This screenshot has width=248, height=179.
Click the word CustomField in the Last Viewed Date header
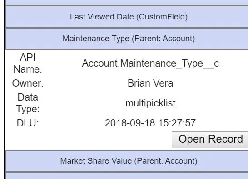coord(162,17)
